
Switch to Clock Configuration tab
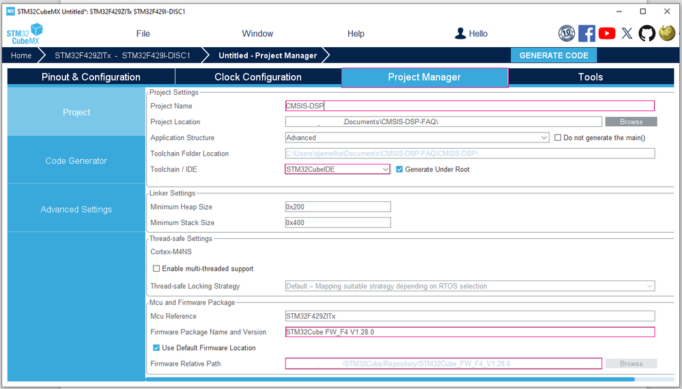click(x=258, y=77)
